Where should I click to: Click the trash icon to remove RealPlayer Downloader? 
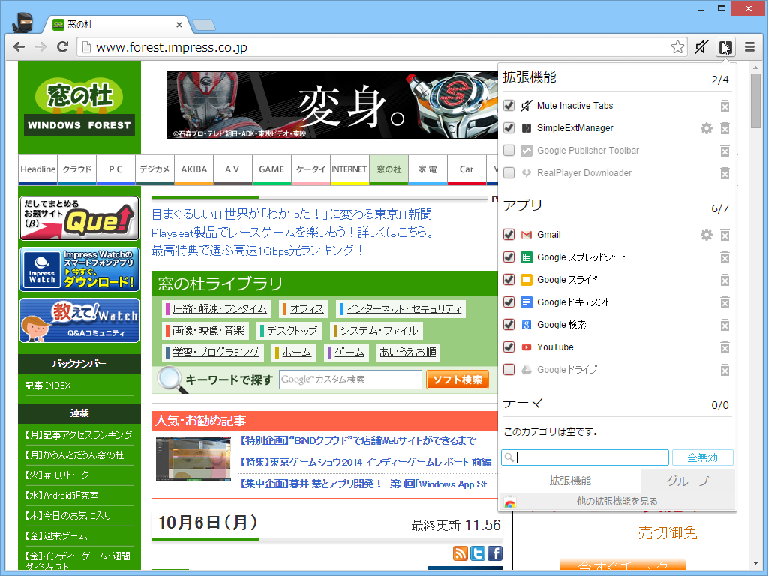pos(724,173)
